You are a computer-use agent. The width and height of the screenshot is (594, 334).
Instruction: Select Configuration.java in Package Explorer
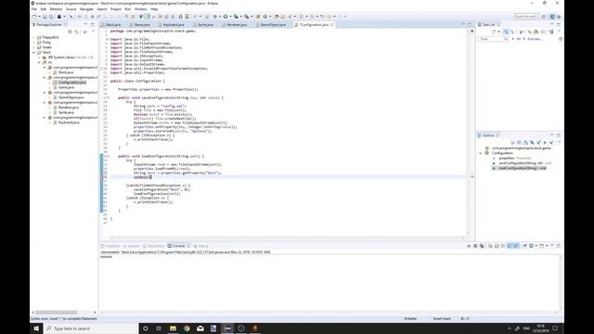point(72,83)
